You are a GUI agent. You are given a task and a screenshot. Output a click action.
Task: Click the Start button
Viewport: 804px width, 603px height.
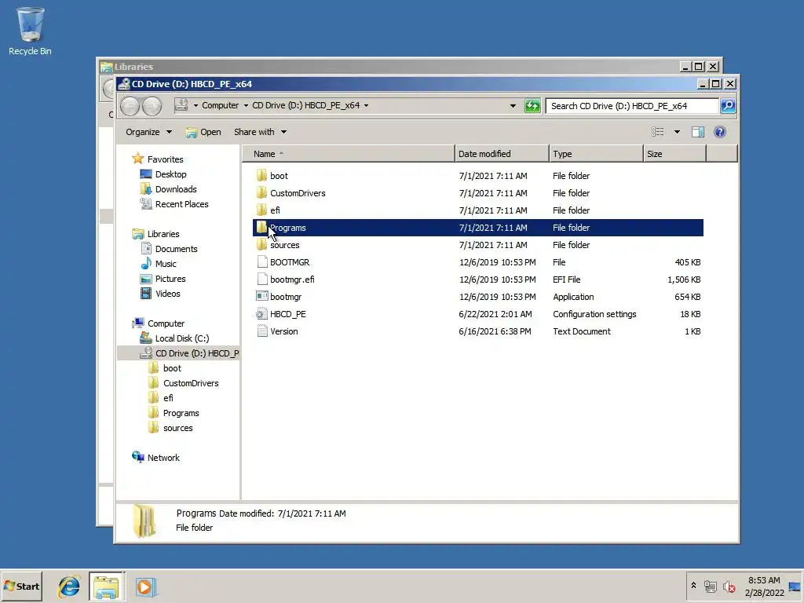click(x=21, y=587)
